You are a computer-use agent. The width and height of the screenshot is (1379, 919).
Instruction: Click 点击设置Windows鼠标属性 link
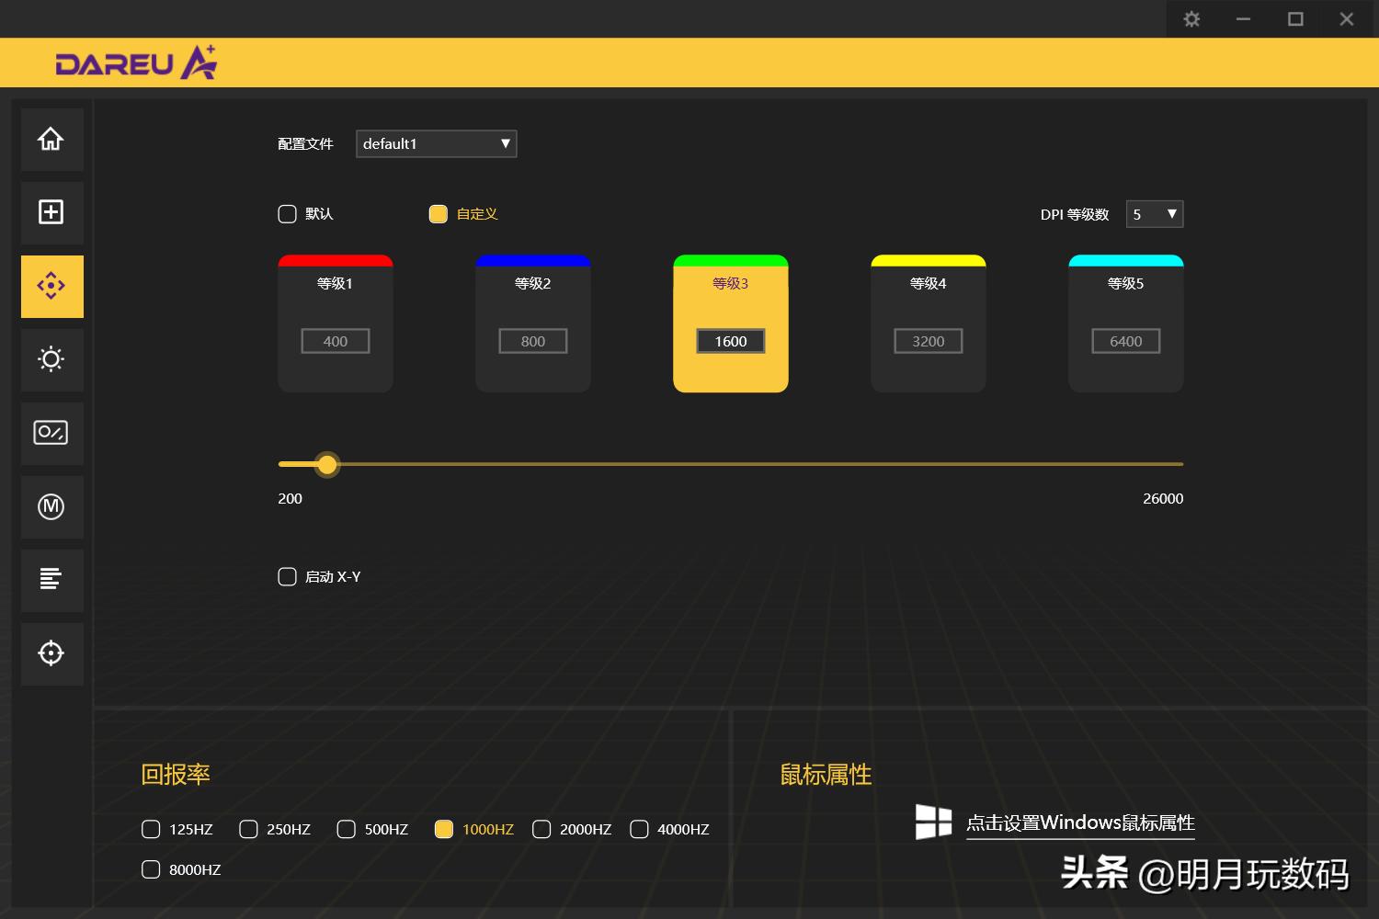(1079, 823)
